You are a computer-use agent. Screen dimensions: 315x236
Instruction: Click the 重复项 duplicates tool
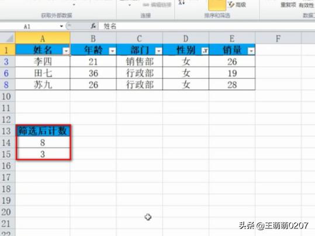click(288, 5)
